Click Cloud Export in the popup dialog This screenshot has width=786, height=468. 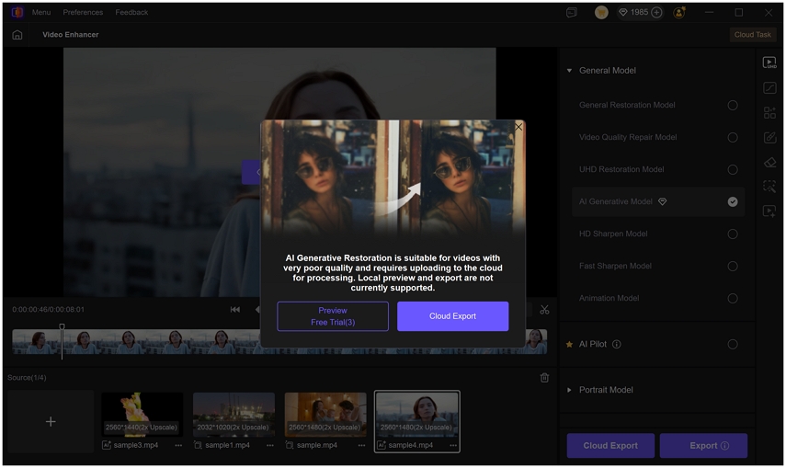click(x=452, y=316)
